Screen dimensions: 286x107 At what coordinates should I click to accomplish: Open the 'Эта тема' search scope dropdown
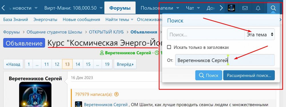click(259, 34)
